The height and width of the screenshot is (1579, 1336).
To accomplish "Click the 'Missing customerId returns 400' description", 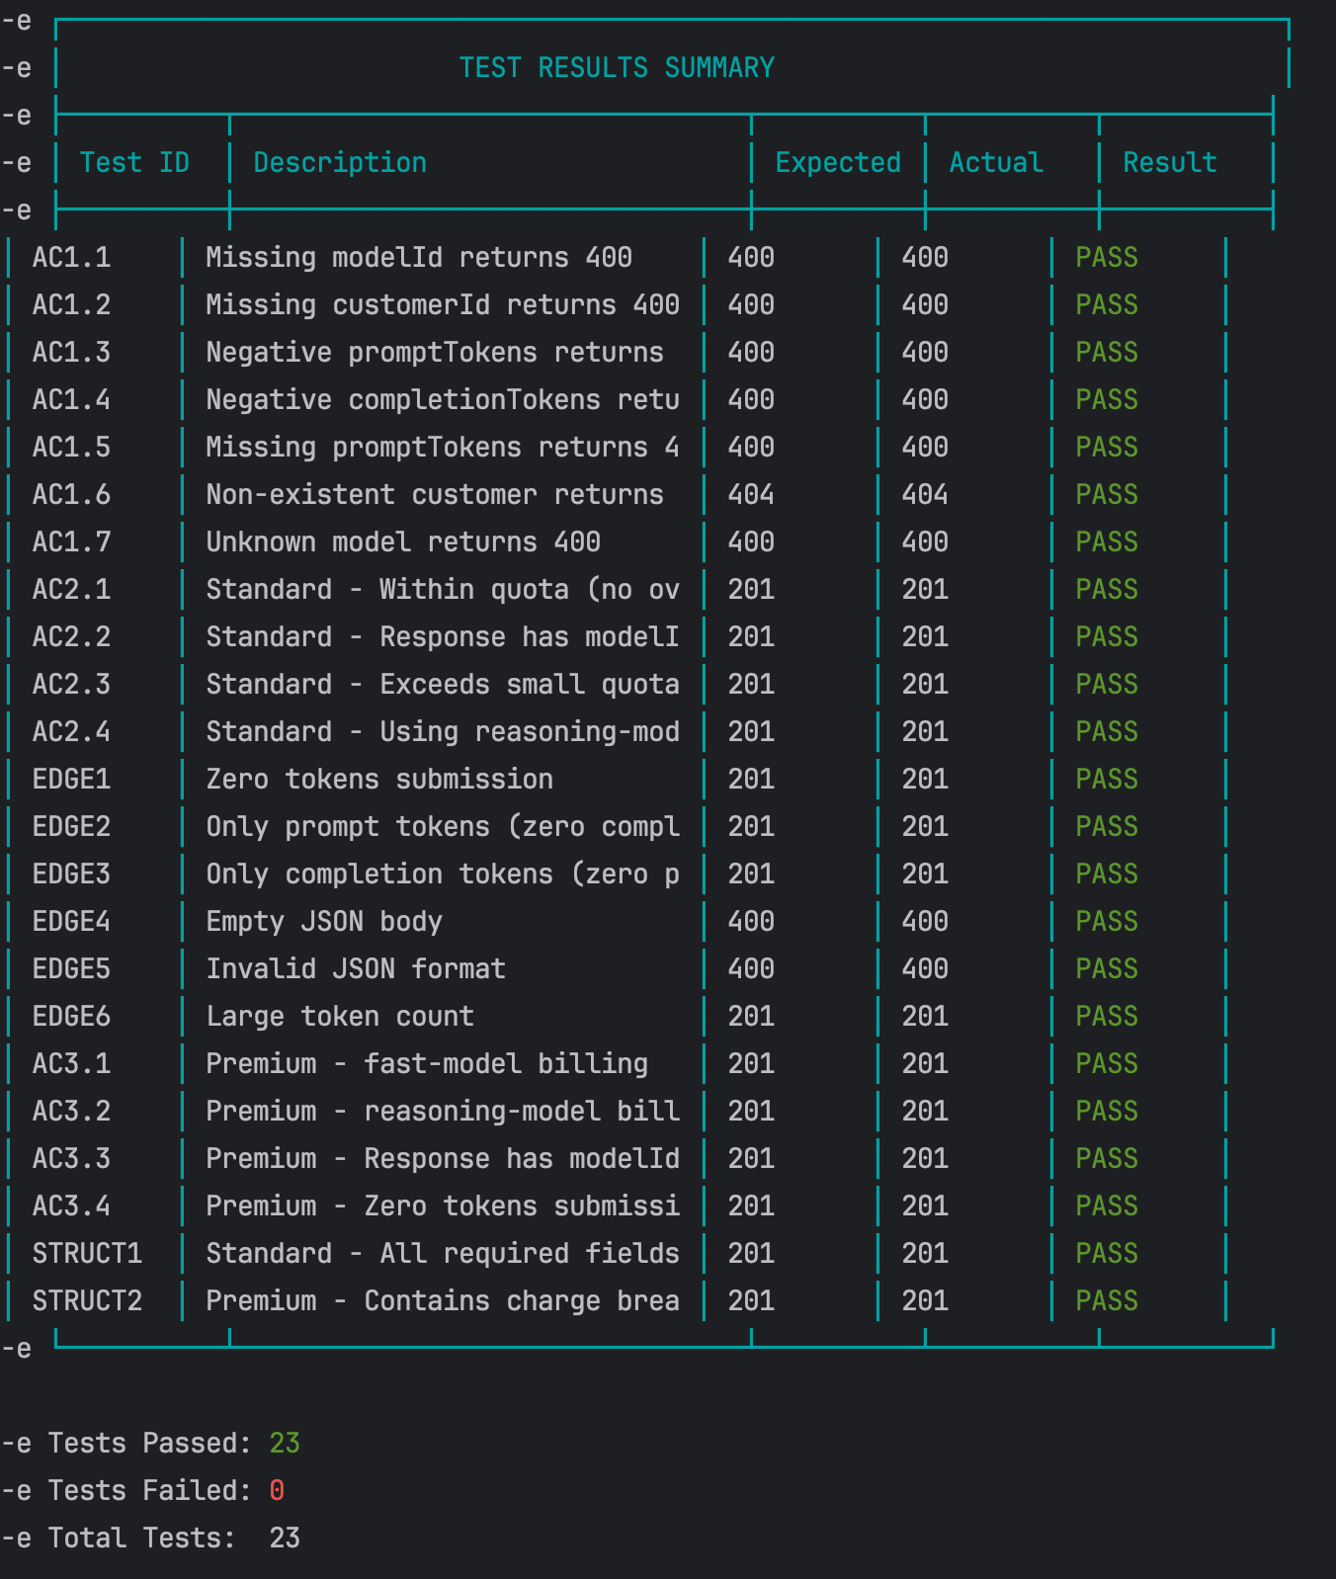I will click(442, 304).
